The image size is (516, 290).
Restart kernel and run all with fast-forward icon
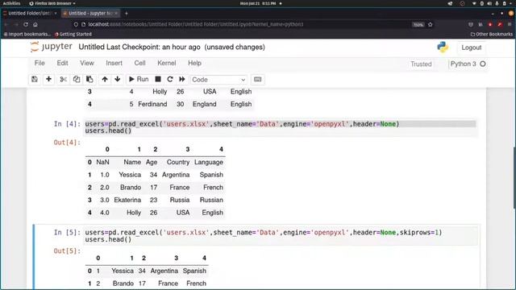tap(182, 79)
